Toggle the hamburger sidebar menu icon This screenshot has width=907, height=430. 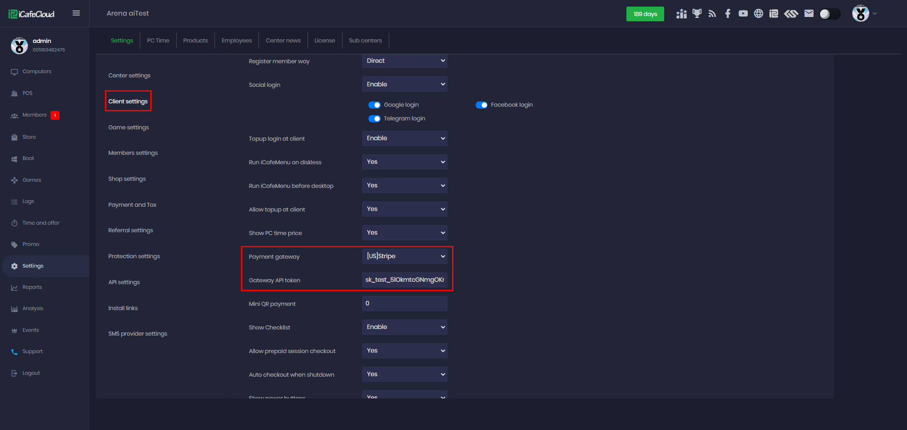click(76, 13)
